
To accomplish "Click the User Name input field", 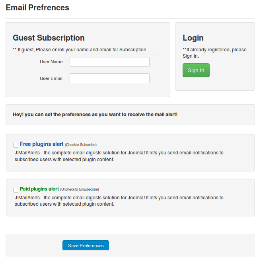I will coord(109,62).
